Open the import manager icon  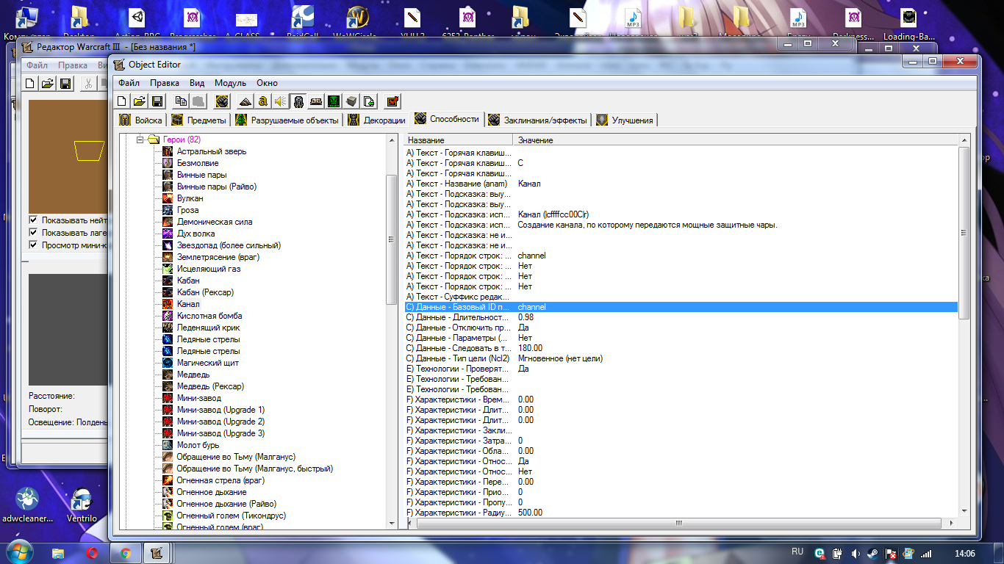pyautogui.click(x=369, y=101)
